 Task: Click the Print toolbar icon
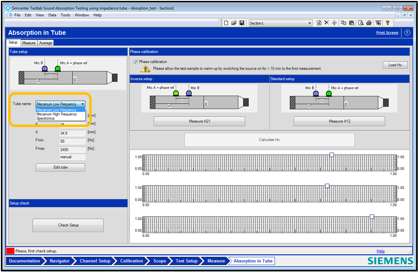click(x=368, y=23)
